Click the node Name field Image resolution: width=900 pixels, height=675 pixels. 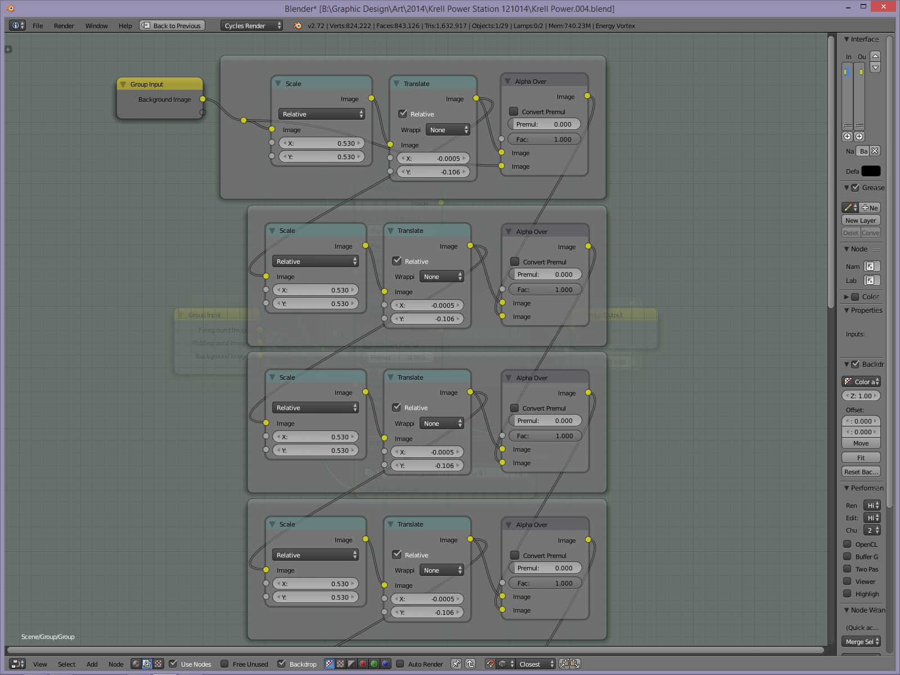coord(872,266)
